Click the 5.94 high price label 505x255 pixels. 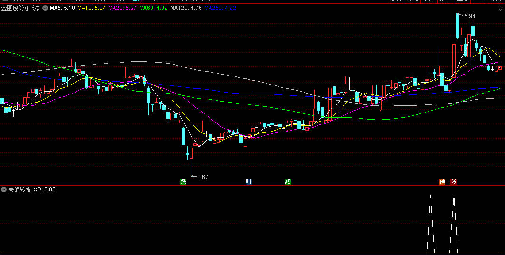[469, 16]
